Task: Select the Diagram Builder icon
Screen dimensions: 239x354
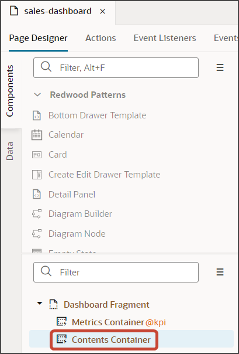Action: (x=37, y=214)
